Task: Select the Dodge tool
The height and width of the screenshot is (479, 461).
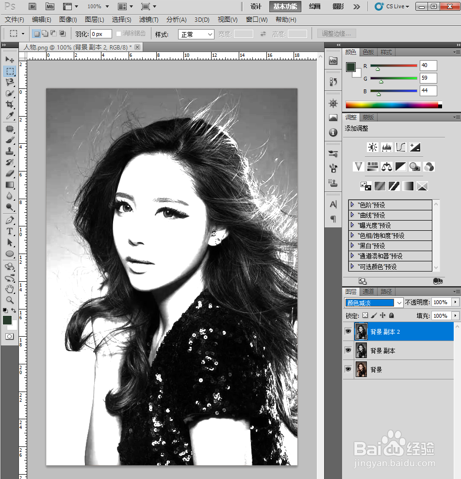Action: point(10,207)
